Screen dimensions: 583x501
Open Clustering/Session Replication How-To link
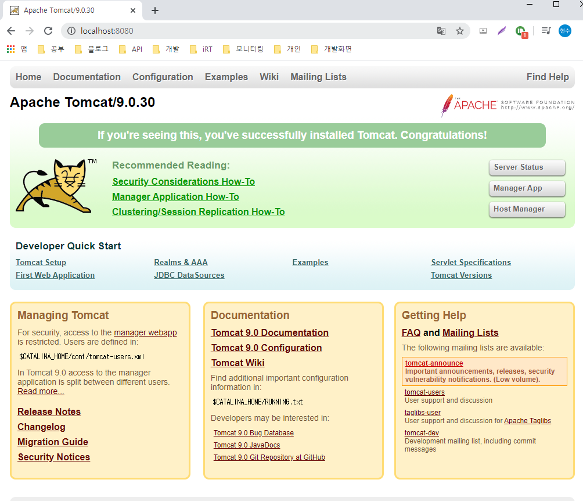coord(199,212)
